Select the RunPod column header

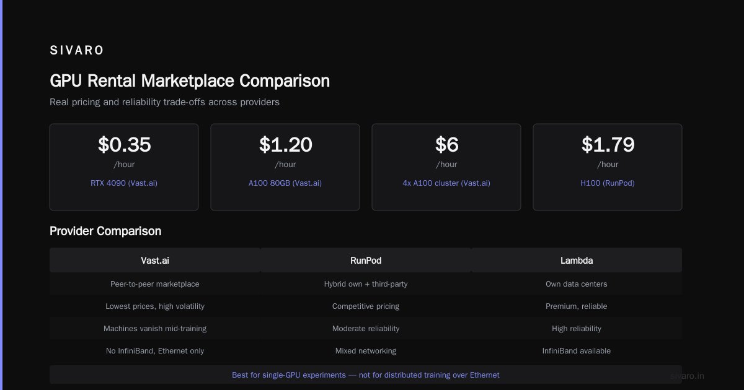[x=366, y=261]
